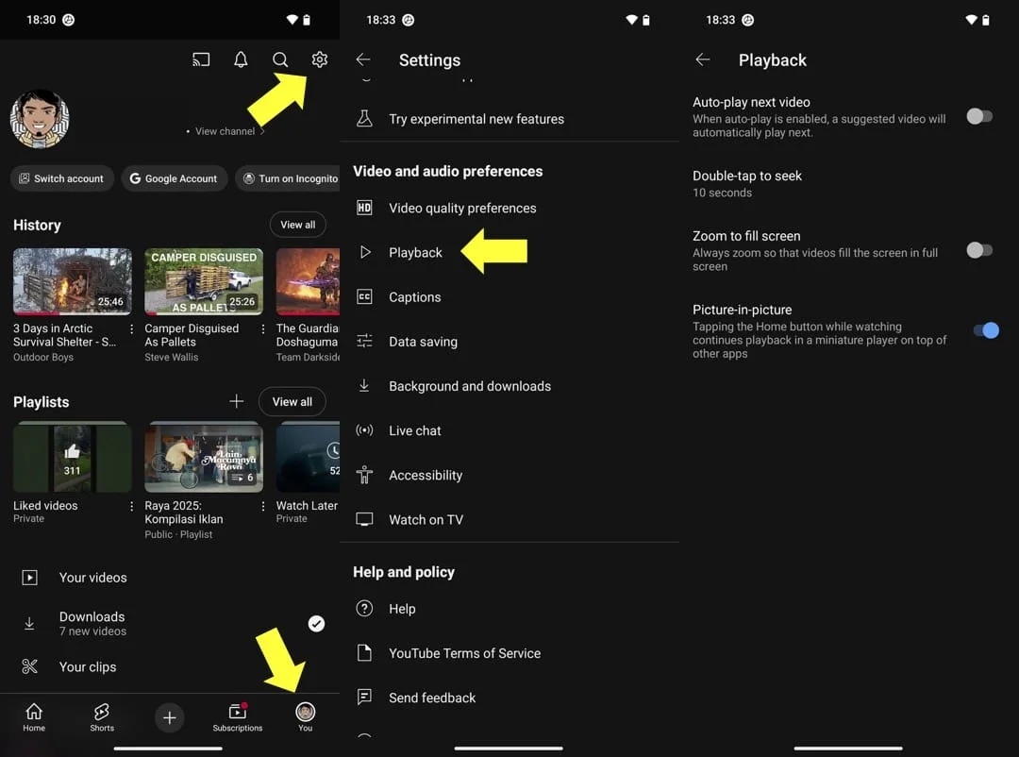Open more options for Raya 2025 playlist

(263, 506)
